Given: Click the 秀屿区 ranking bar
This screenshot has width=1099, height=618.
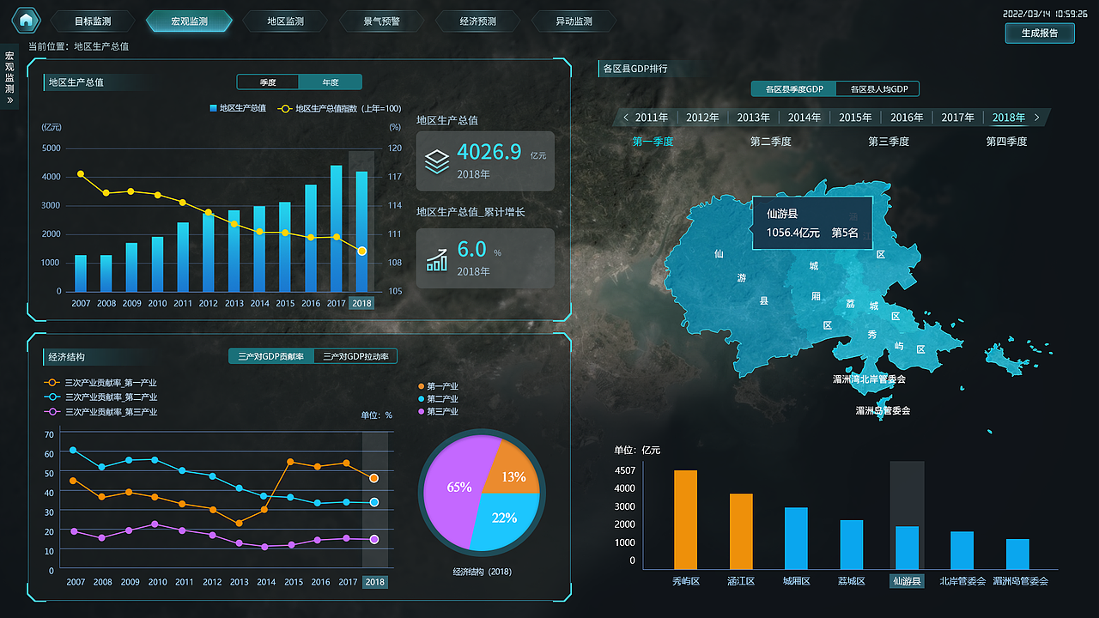Looking at the screenshot, I should pyautogui.click(x=685, y=519).
